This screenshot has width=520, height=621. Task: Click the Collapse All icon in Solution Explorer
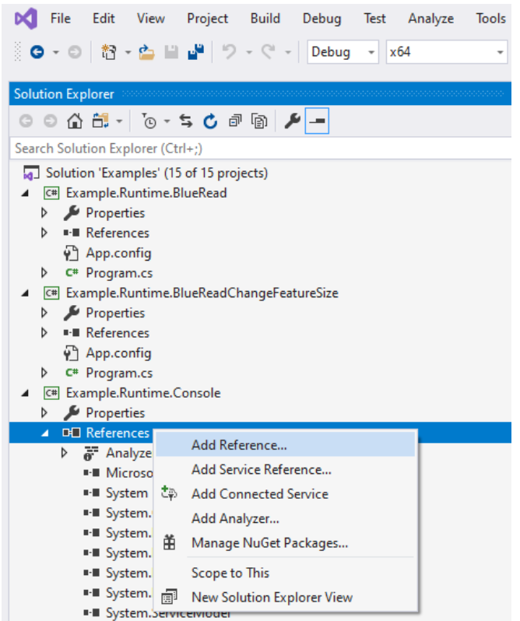[234, 121]
